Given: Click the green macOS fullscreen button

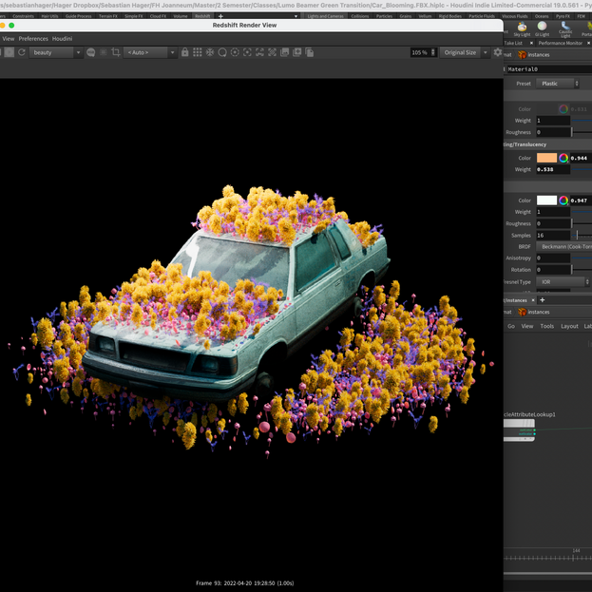Looking at the screenshot, I should [11, 26].
